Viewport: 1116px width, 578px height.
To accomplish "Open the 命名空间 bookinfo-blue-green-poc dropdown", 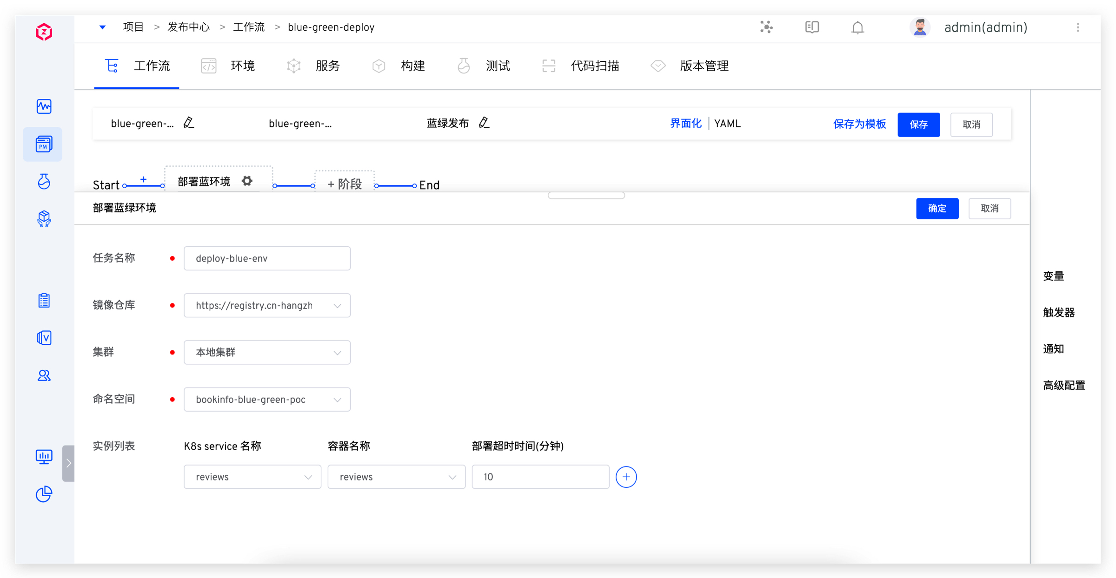I will (x=267, y=400).
